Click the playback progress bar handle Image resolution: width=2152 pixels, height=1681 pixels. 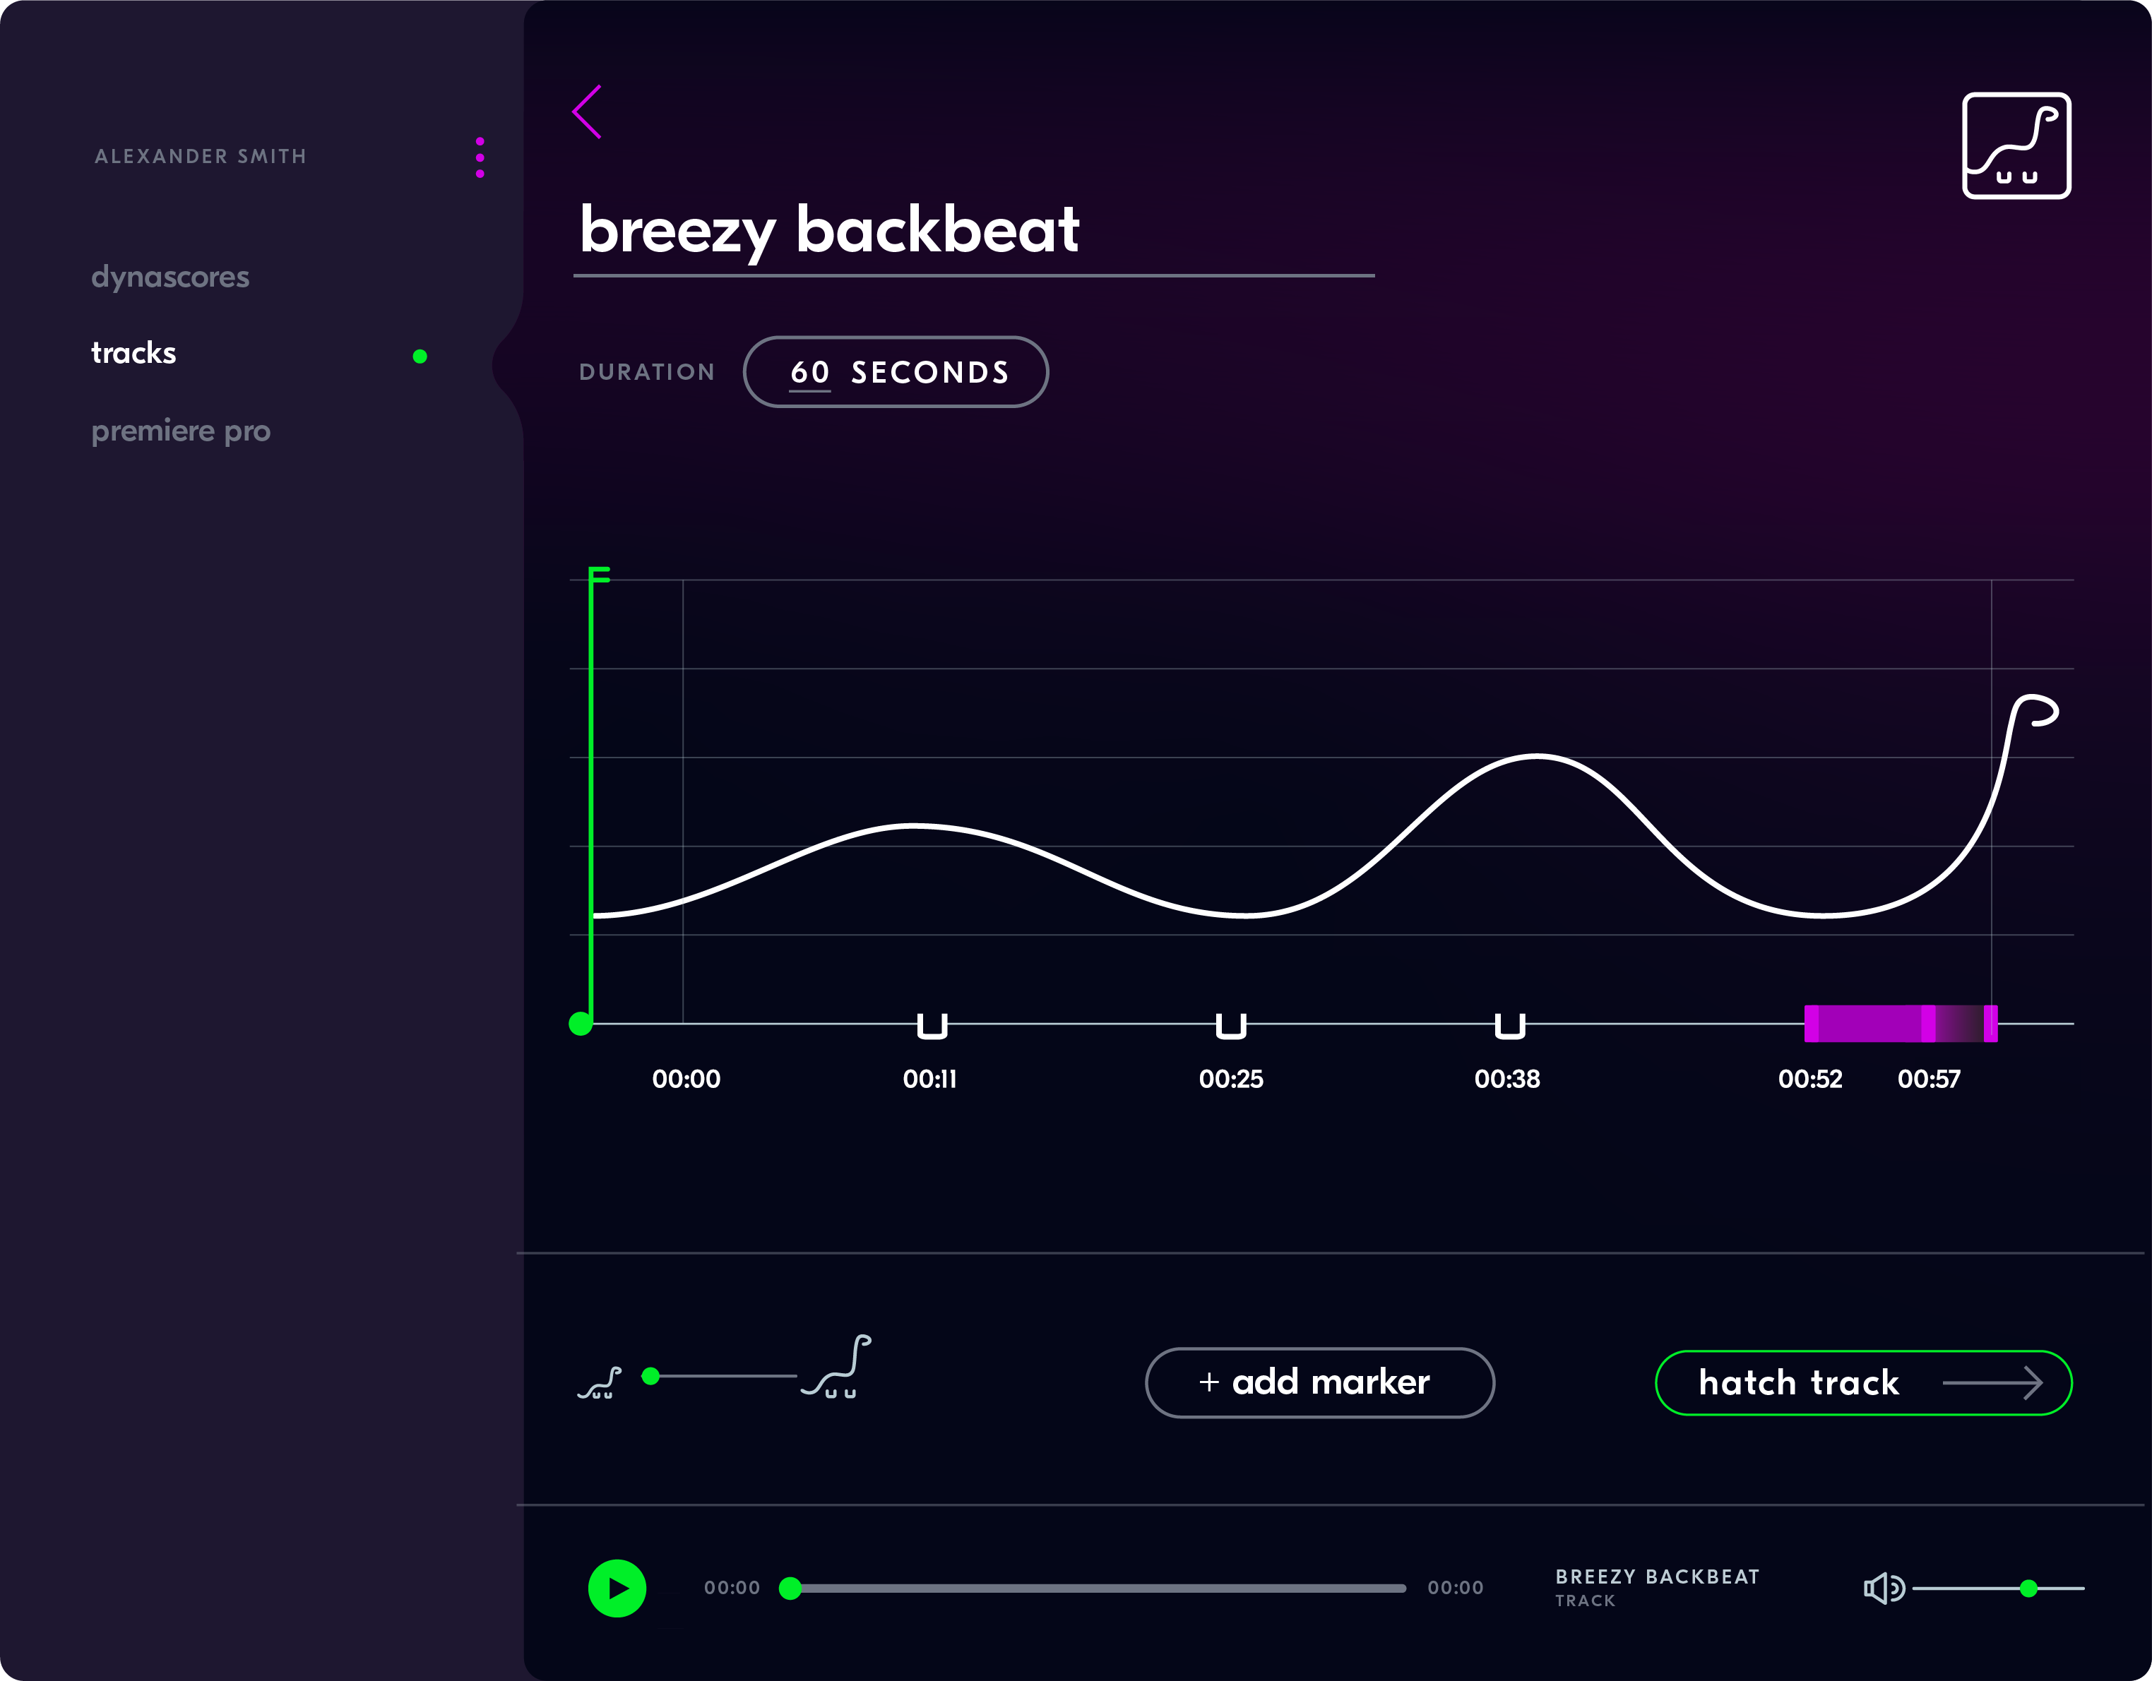pyautogui.click(x=790, y=1587)
